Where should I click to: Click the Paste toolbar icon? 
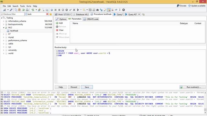click(20, 10)
